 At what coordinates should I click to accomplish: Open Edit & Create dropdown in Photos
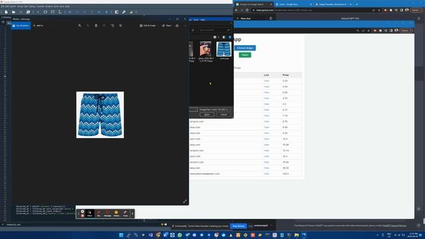coord(148,25)
